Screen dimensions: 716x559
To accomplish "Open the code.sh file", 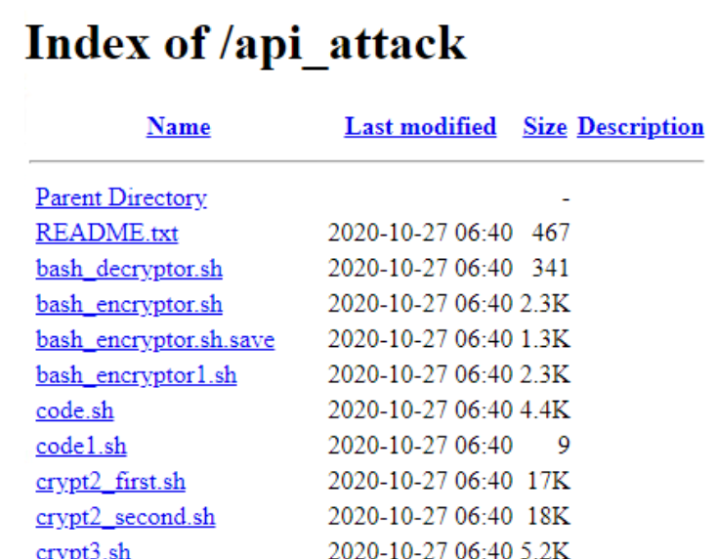I will click(x=74, y=410).
